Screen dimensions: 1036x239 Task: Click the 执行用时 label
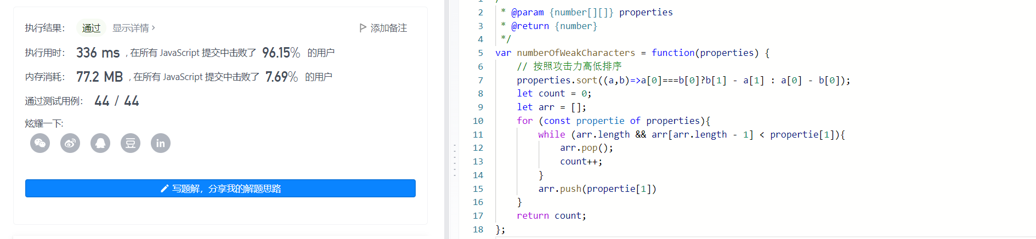45,53
